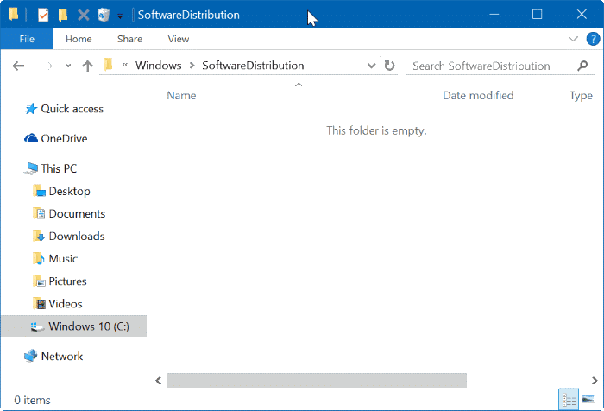
Task: Click the horizontal scrollbar left arrow
Action: [x=158, y=381]
